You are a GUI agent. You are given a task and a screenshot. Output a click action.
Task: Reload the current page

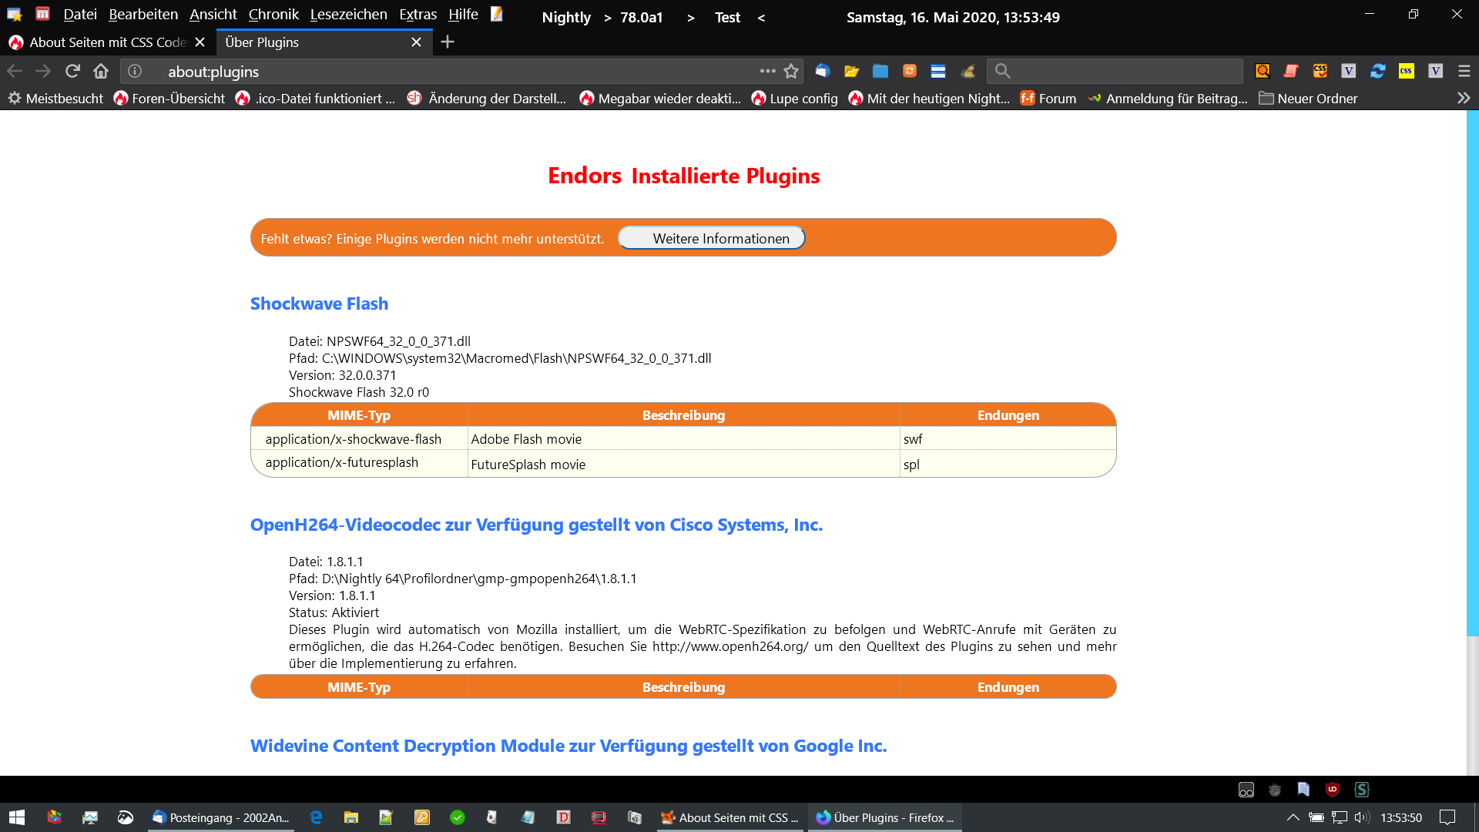72,72
